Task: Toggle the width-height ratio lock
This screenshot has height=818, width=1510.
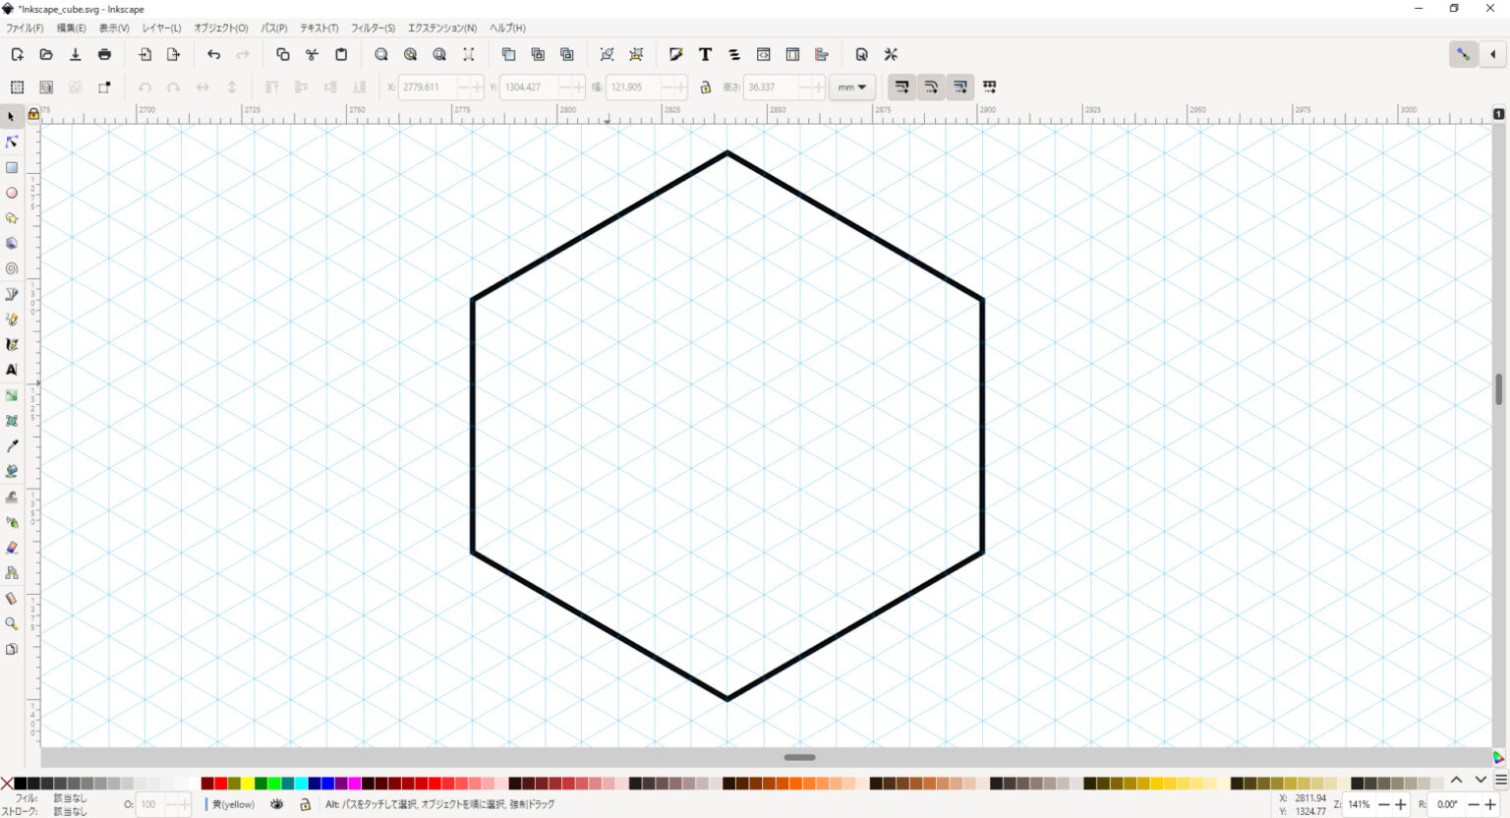Action: (706, 88)
